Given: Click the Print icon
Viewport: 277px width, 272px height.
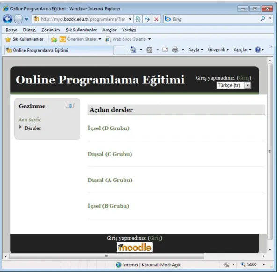Looking at the screenshot, I should coord(175,50).
